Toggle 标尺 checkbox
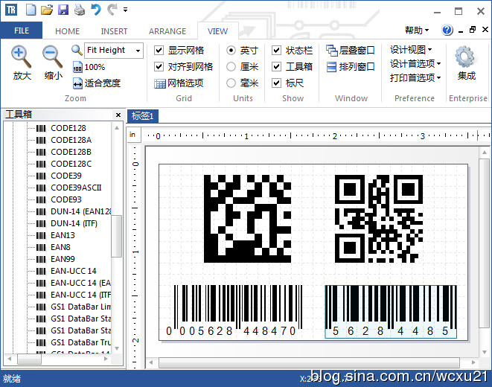The width and height of the screenshot is (492, 387). (x=276, y=83)
